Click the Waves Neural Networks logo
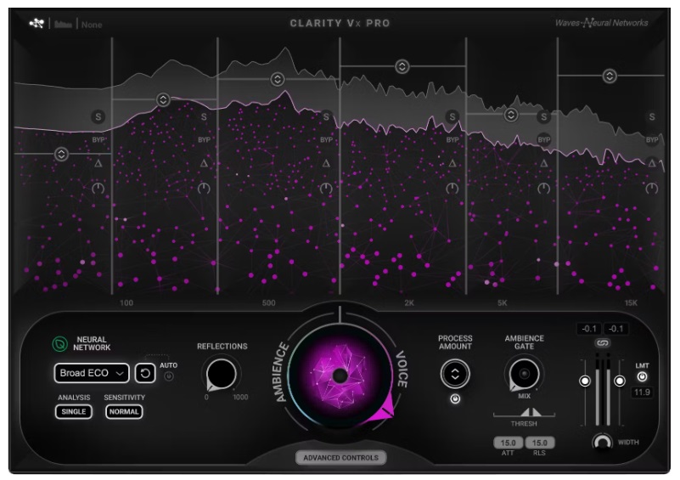 point(602,23)
